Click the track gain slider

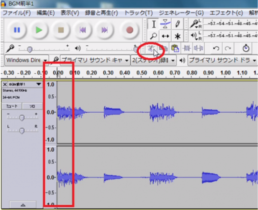pos(21,118)
